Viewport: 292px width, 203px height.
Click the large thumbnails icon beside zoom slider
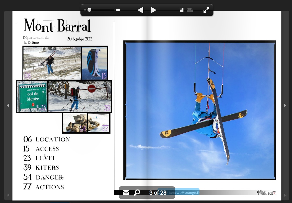118,10
